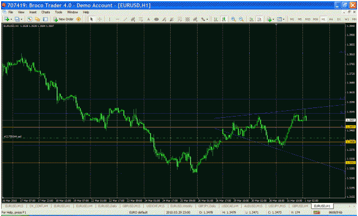Open the Profiles toolbar icon
The image size is (358, 216).
[17, 19]
